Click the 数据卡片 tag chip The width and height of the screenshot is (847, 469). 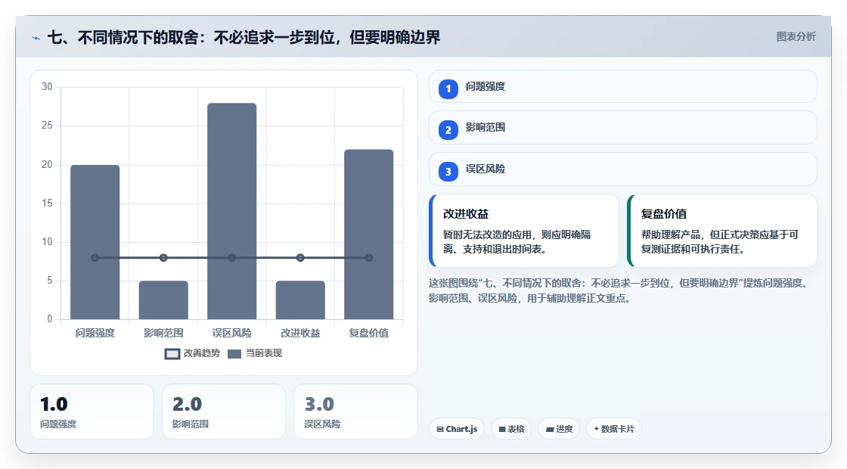click(613, 429)
